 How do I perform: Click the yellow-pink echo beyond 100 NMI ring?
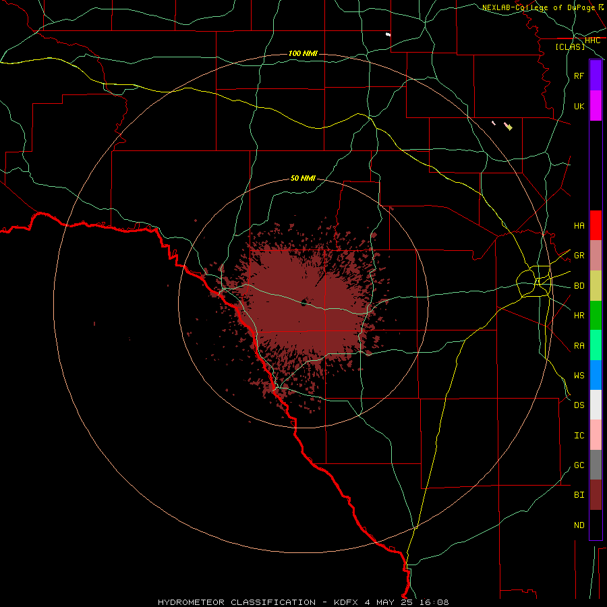(509, 126)
